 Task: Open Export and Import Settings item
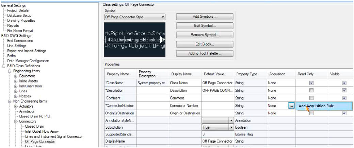(x=27, y=51)
